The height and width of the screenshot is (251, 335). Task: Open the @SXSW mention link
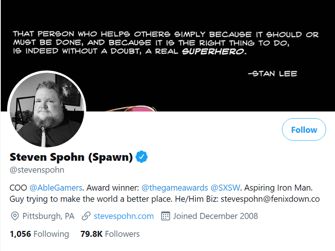[x=225, y=188]
